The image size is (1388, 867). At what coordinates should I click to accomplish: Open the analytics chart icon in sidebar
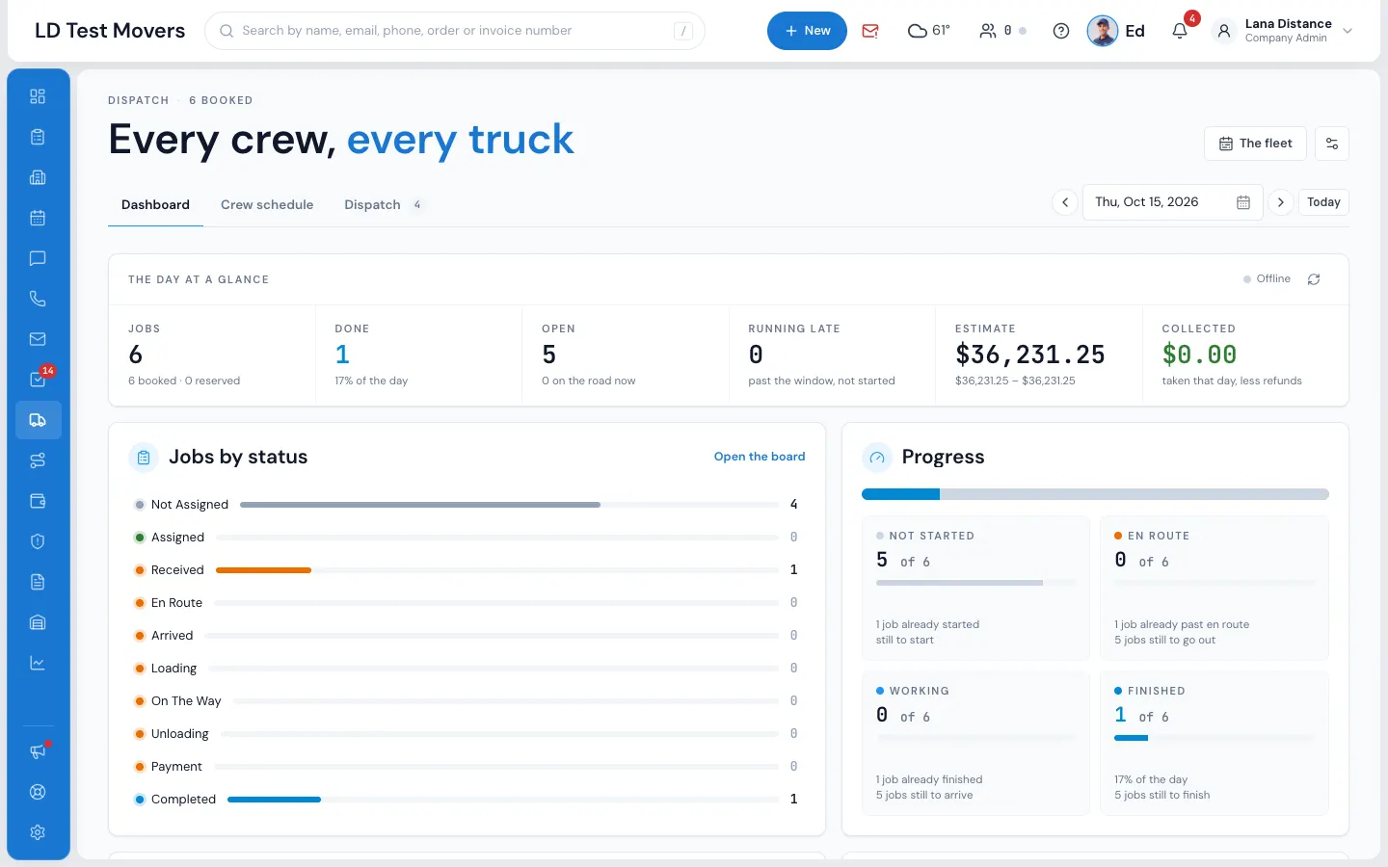click(x=38, y=663)
